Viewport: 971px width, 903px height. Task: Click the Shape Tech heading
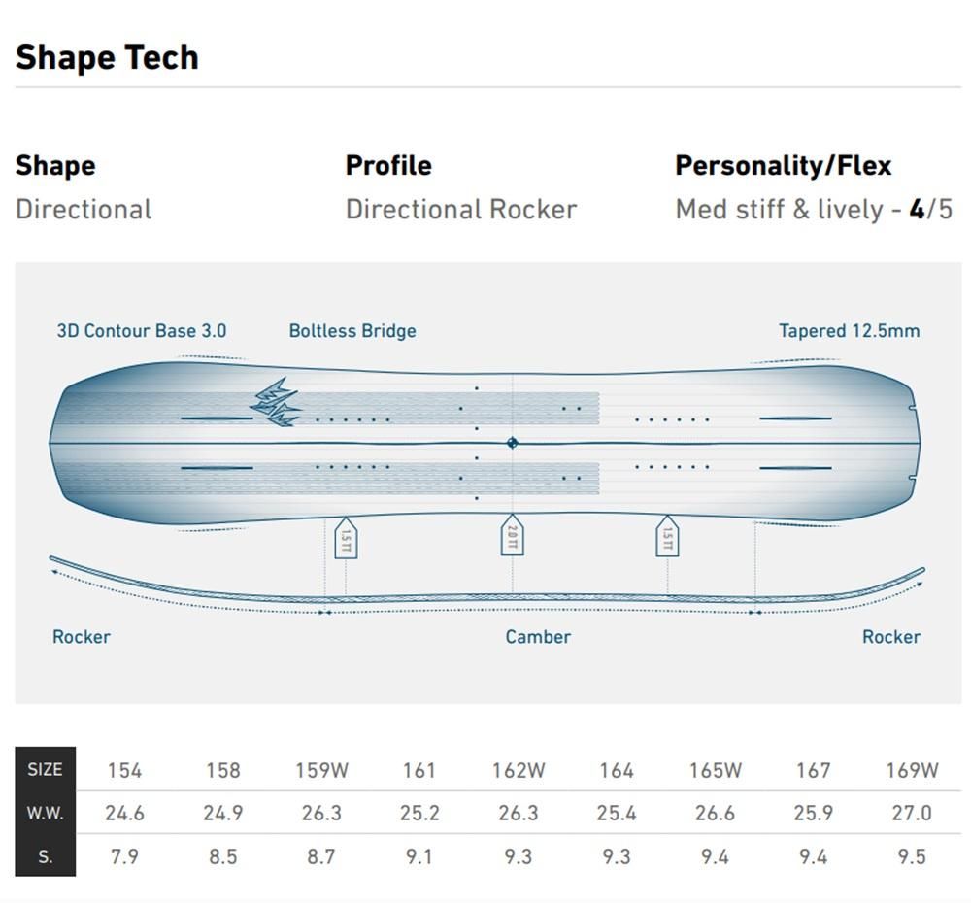(107, 57)
